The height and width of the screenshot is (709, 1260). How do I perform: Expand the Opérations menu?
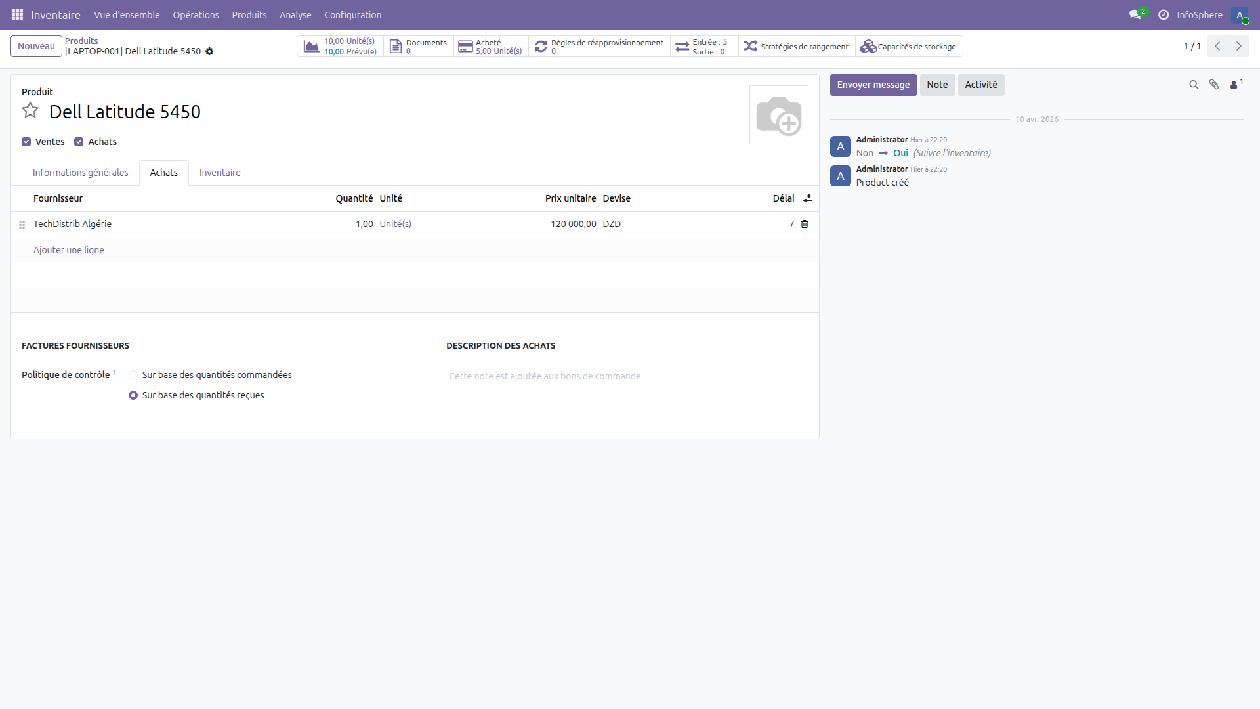(196, 14)
